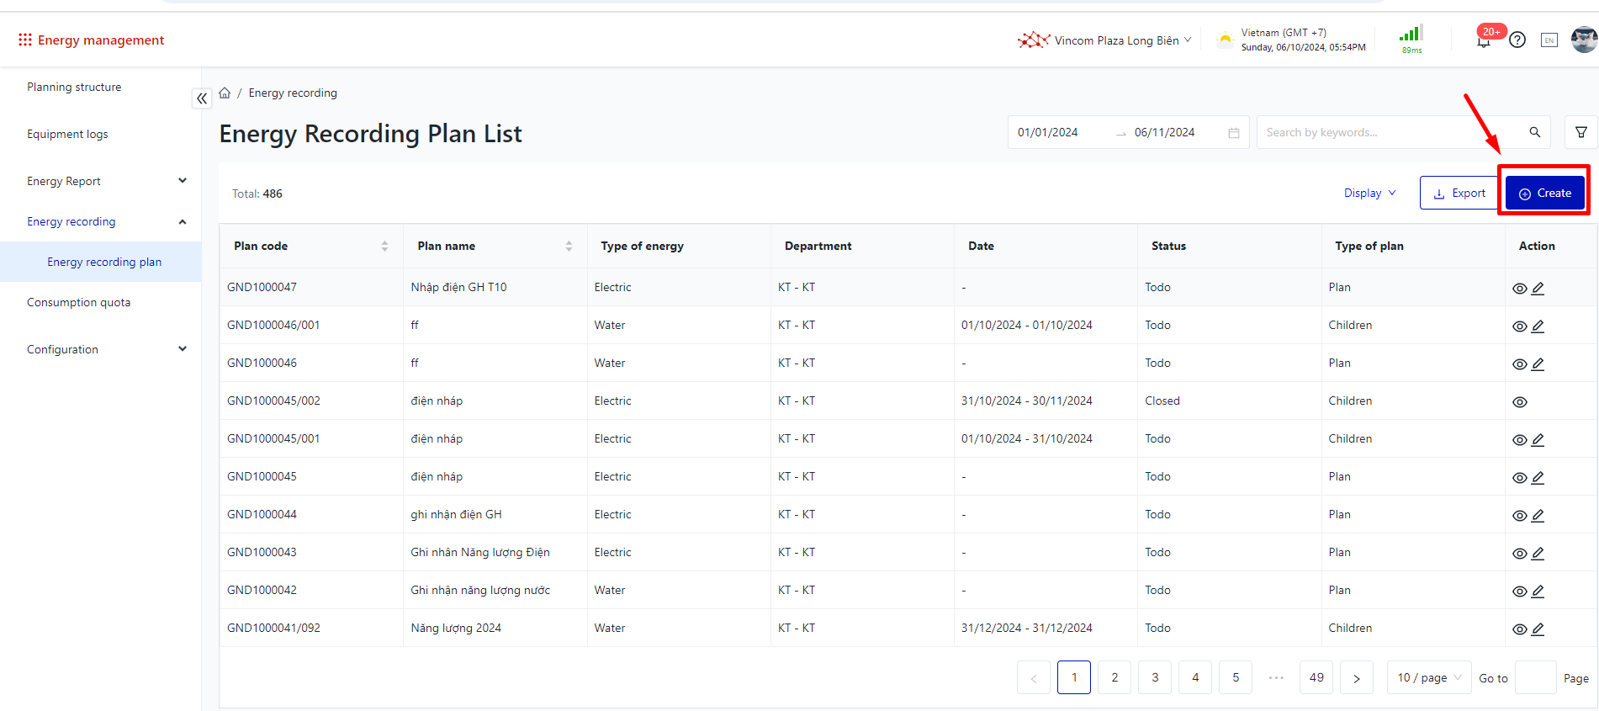Edit plan GND1000047 with pencil icon
Image resolution: width=1599 pixels, height=711 pixels.
[x=1538, y=288]
